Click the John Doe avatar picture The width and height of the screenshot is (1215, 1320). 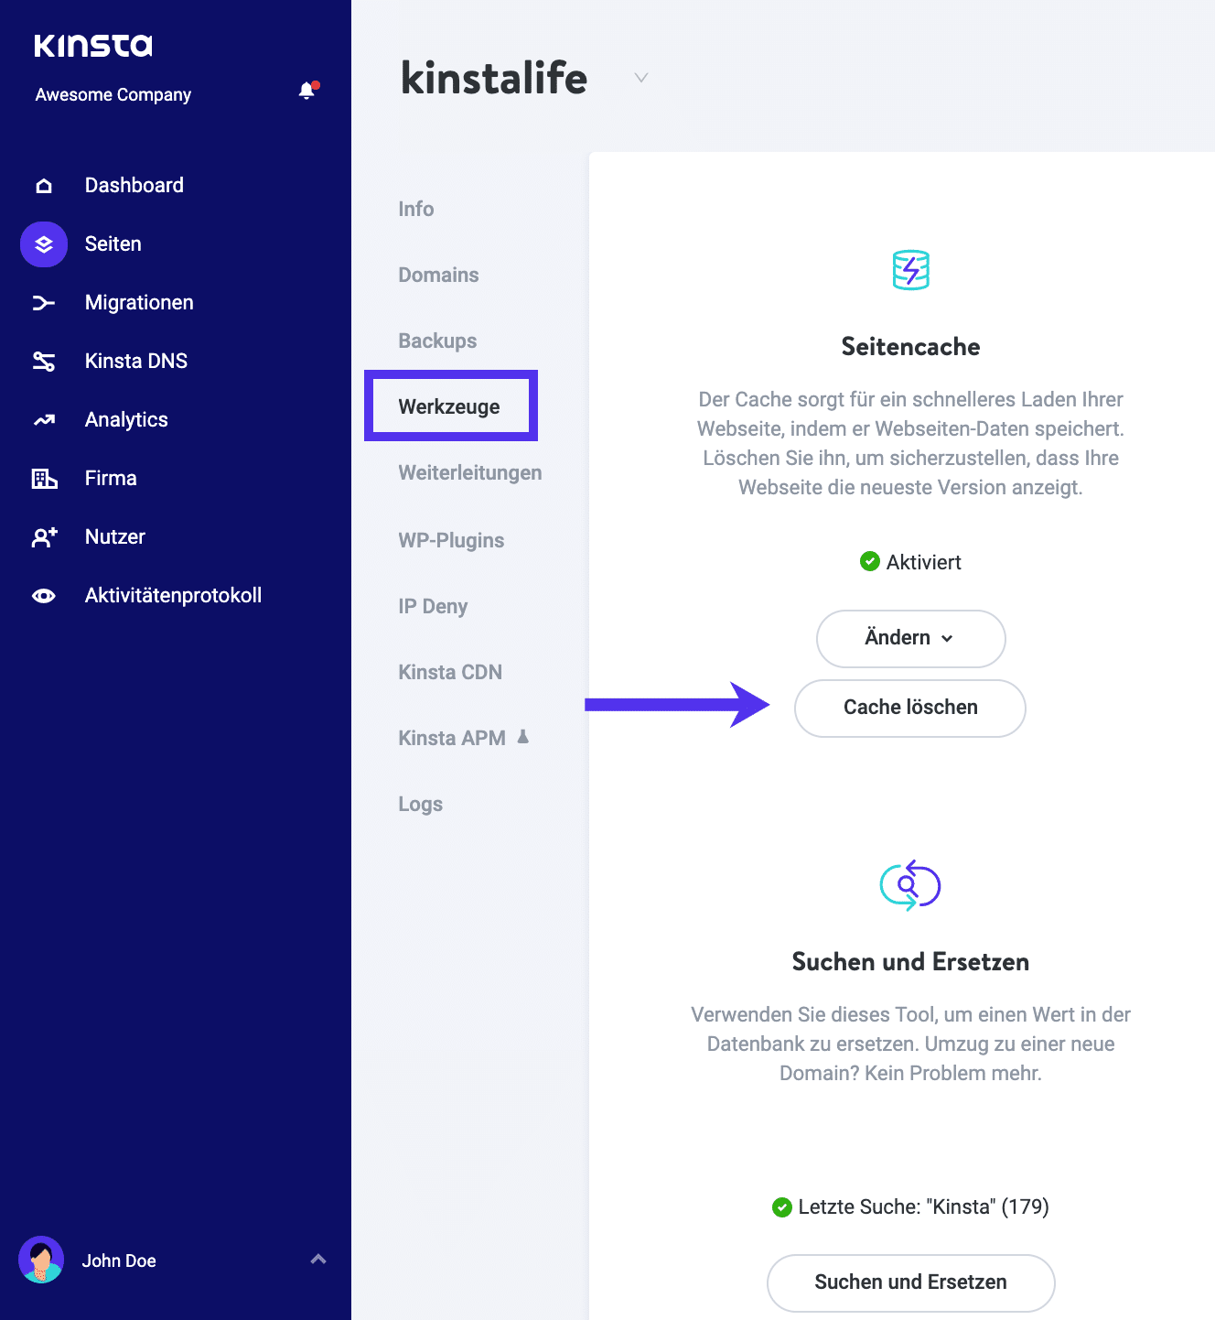[x=42, y=1260]
